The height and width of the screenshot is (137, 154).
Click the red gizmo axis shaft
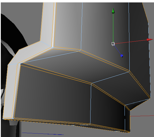pos(131,42)
